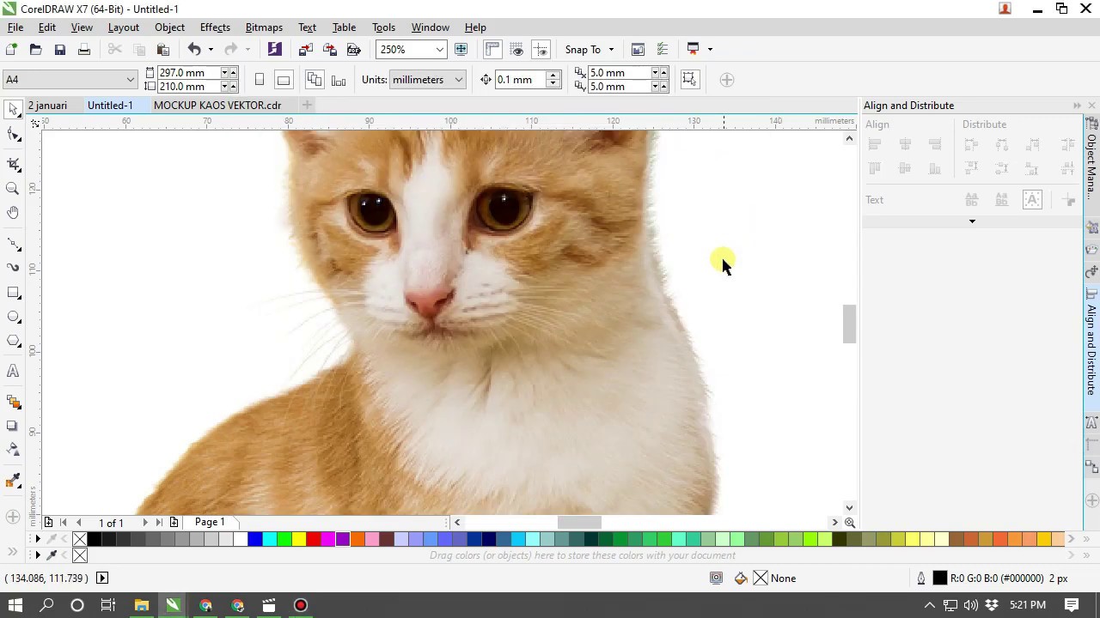Click the Import icon in toolbar
The height and width of the screenshot is (618, 1100).
(x=305, y=50)
